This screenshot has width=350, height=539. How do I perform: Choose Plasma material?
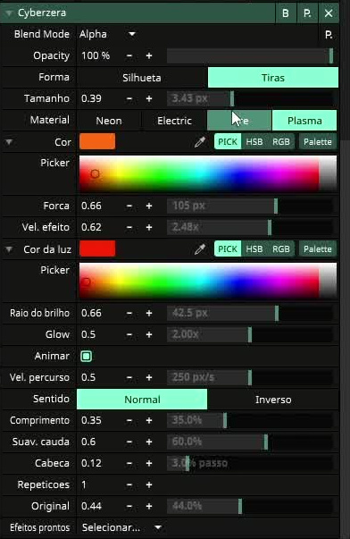304,121
